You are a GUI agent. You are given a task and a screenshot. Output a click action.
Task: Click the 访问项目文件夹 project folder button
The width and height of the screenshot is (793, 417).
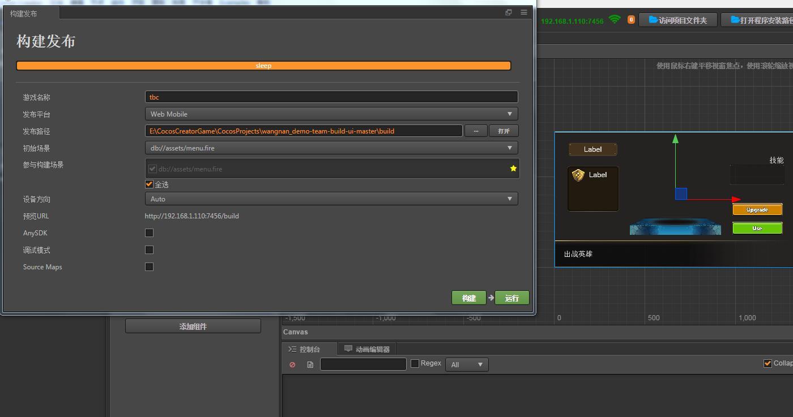678,20
